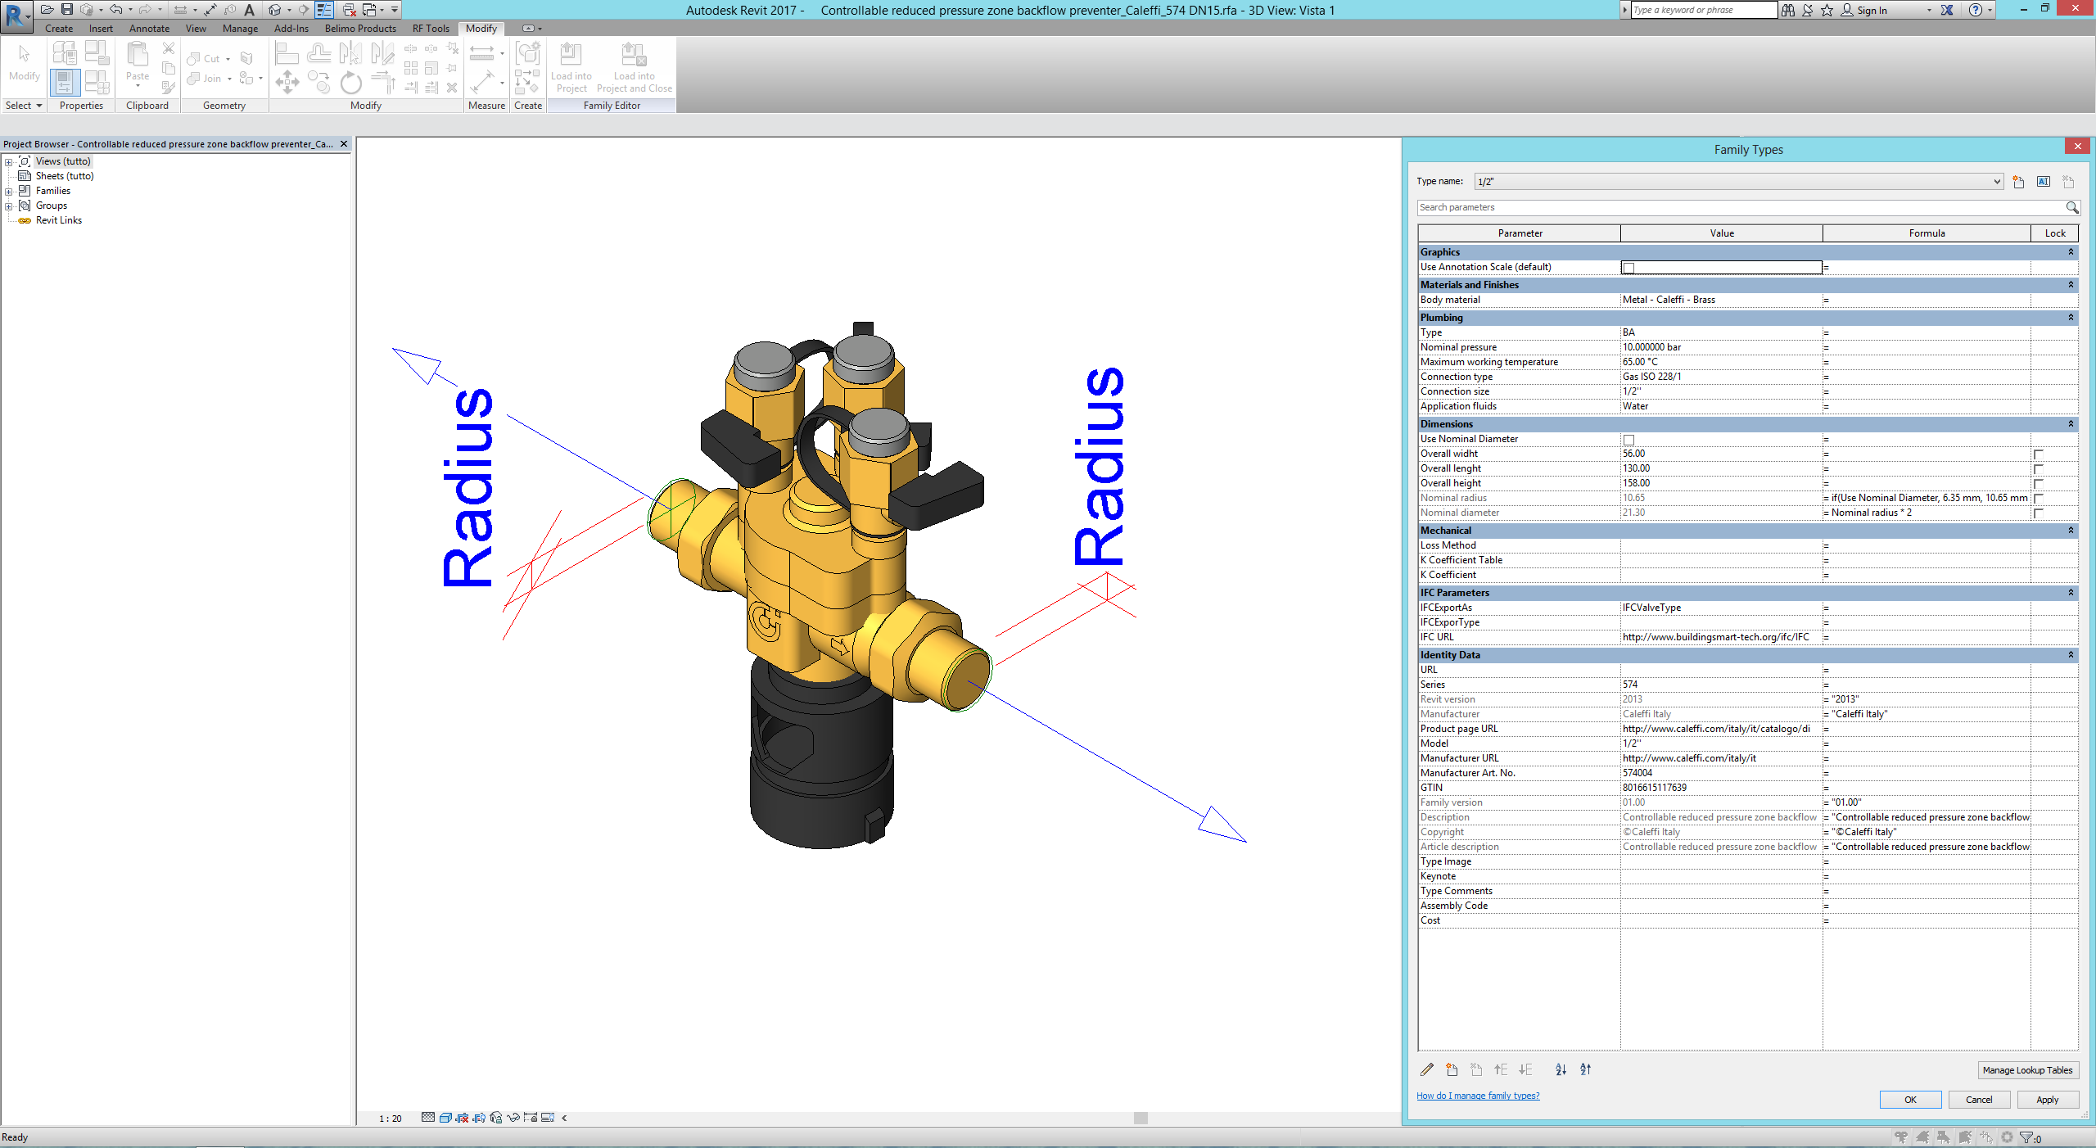Open the Belimo Products tab
The height and width of the screenshot is (1148, 2096).
coord(360,29)
